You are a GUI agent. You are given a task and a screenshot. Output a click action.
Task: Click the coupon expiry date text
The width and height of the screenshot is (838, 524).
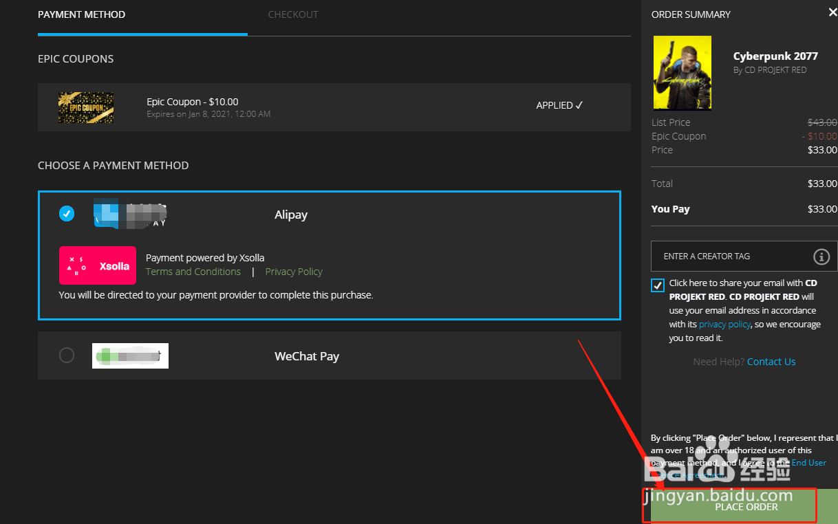208,114
